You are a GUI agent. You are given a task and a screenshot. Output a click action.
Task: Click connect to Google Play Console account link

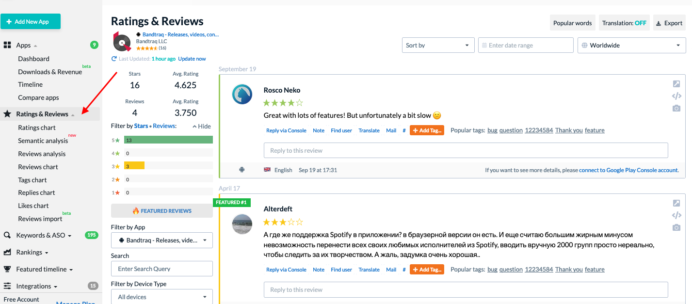[x=629, y=170]
